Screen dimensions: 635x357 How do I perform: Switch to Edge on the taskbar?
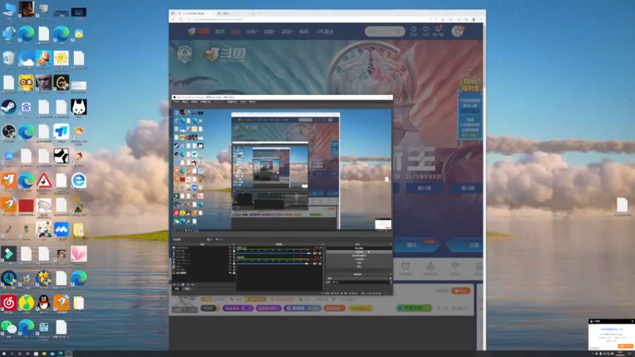pyautogui.click(x=60, y=353)
